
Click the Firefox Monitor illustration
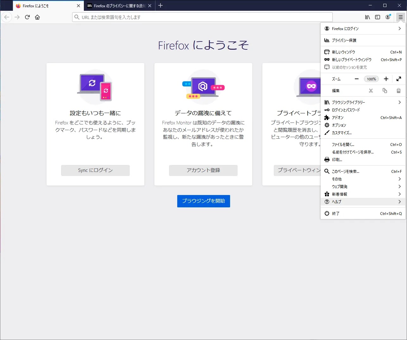[203, 87]
